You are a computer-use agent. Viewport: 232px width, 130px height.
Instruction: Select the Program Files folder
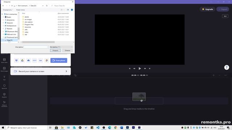29,25
